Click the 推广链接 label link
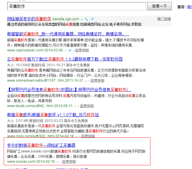The image size is (192, 169). (164, 19)
